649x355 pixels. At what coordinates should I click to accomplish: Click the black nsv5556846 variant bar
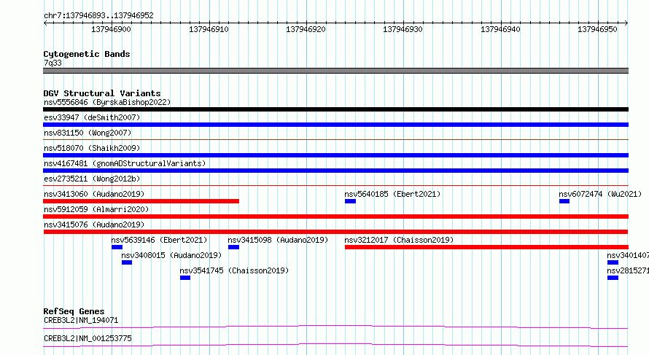pyautogui.click(x=335, y=109)
